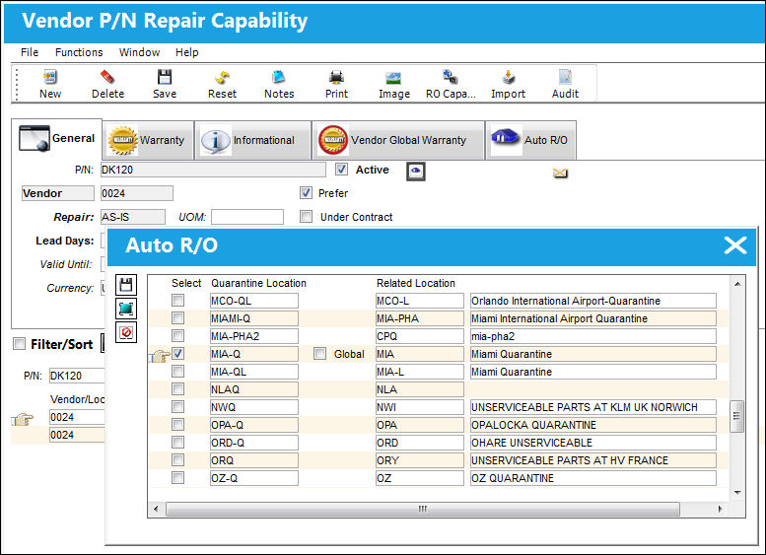Switch to the Informational tab
Screen dimensions: 766x555
[x=253, y=140]
